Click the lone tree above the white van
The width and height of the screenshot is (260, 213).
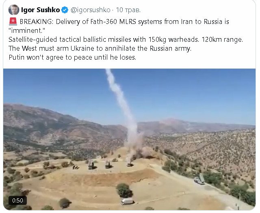[x=124, y=190]
